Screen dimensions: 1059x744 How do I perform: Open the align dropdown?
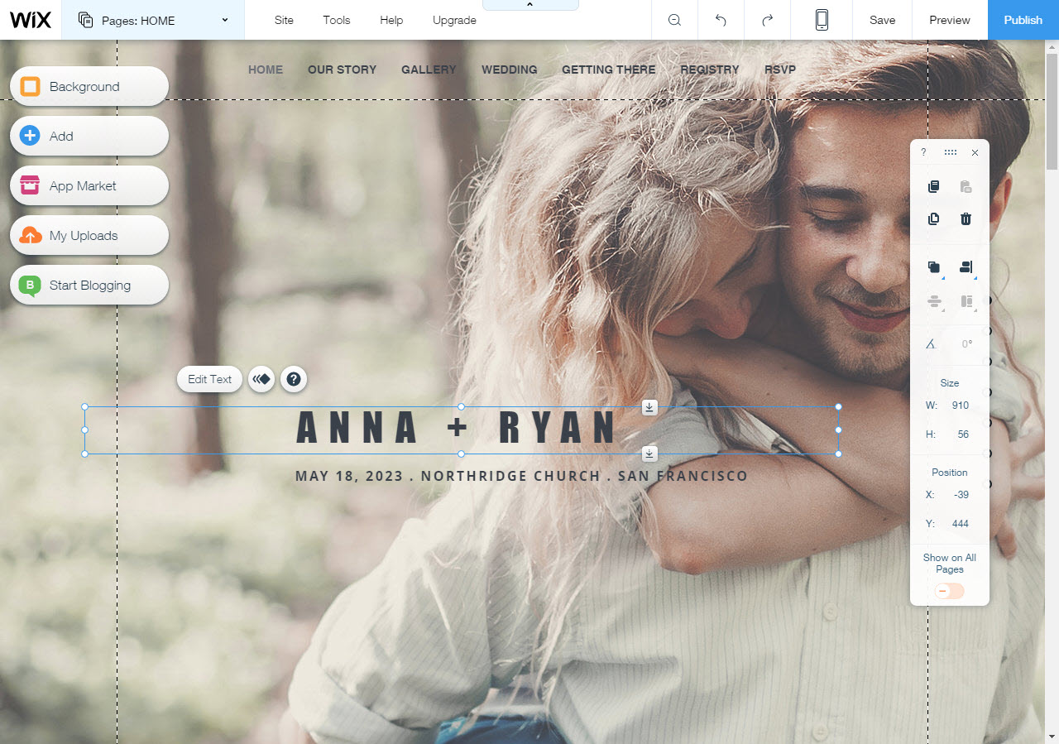point(966,267)
